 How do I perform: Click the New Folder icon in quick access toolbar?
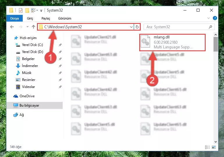[x=27, y=10]
